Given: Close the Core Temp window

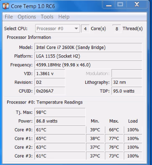Looking at the screenshot, I should point(137,5).
